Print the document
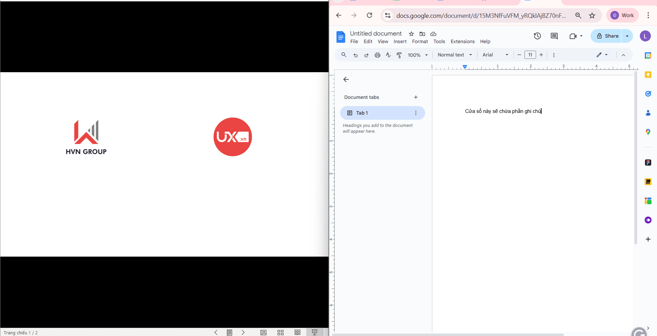657x336 pixels. [x=377, y=55]
